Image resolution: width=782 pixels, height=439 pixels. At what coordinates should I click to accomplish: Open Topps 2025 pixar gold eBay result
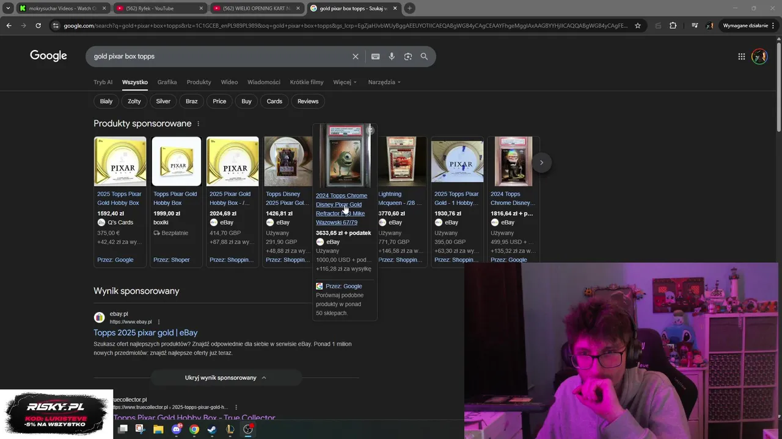145,332
